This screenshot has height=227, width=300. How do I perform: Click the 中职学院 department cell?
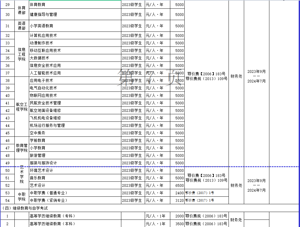point(22,197)
